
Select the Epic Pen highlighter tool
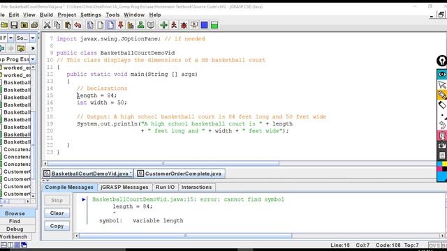[x=442, y=95]
